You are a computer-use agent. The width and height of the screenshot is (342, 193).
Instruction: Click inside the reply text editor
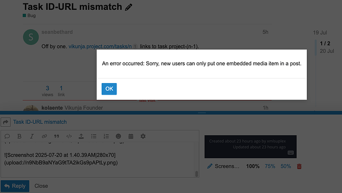(98, 159)
